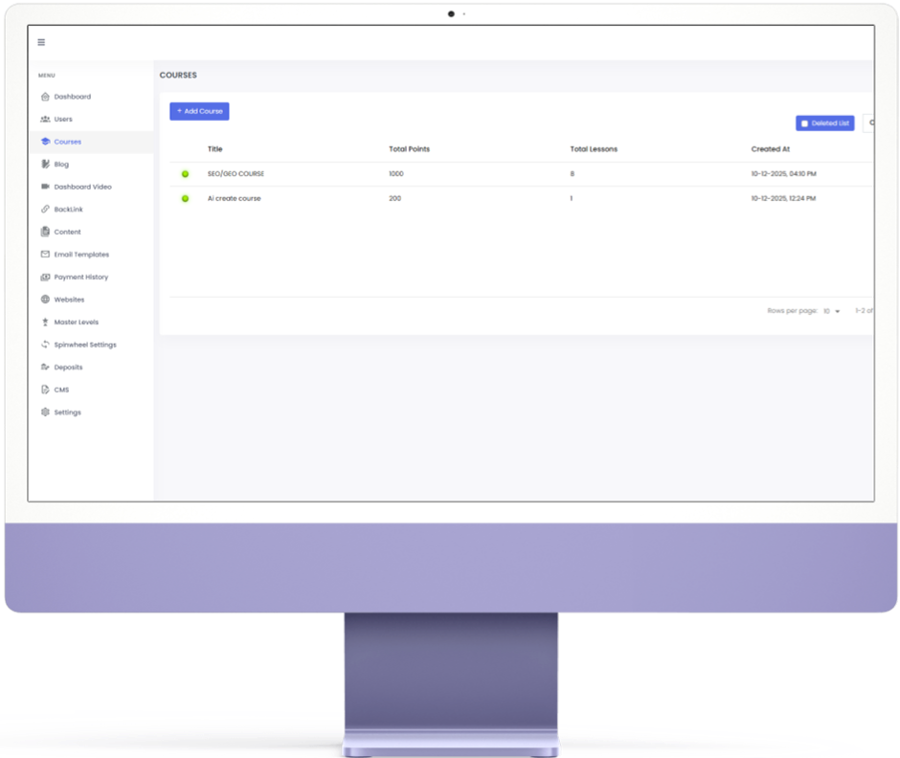Open BackLink menu item
The height and width of the screenshot is (758, 900).
(x=92, y=210)
